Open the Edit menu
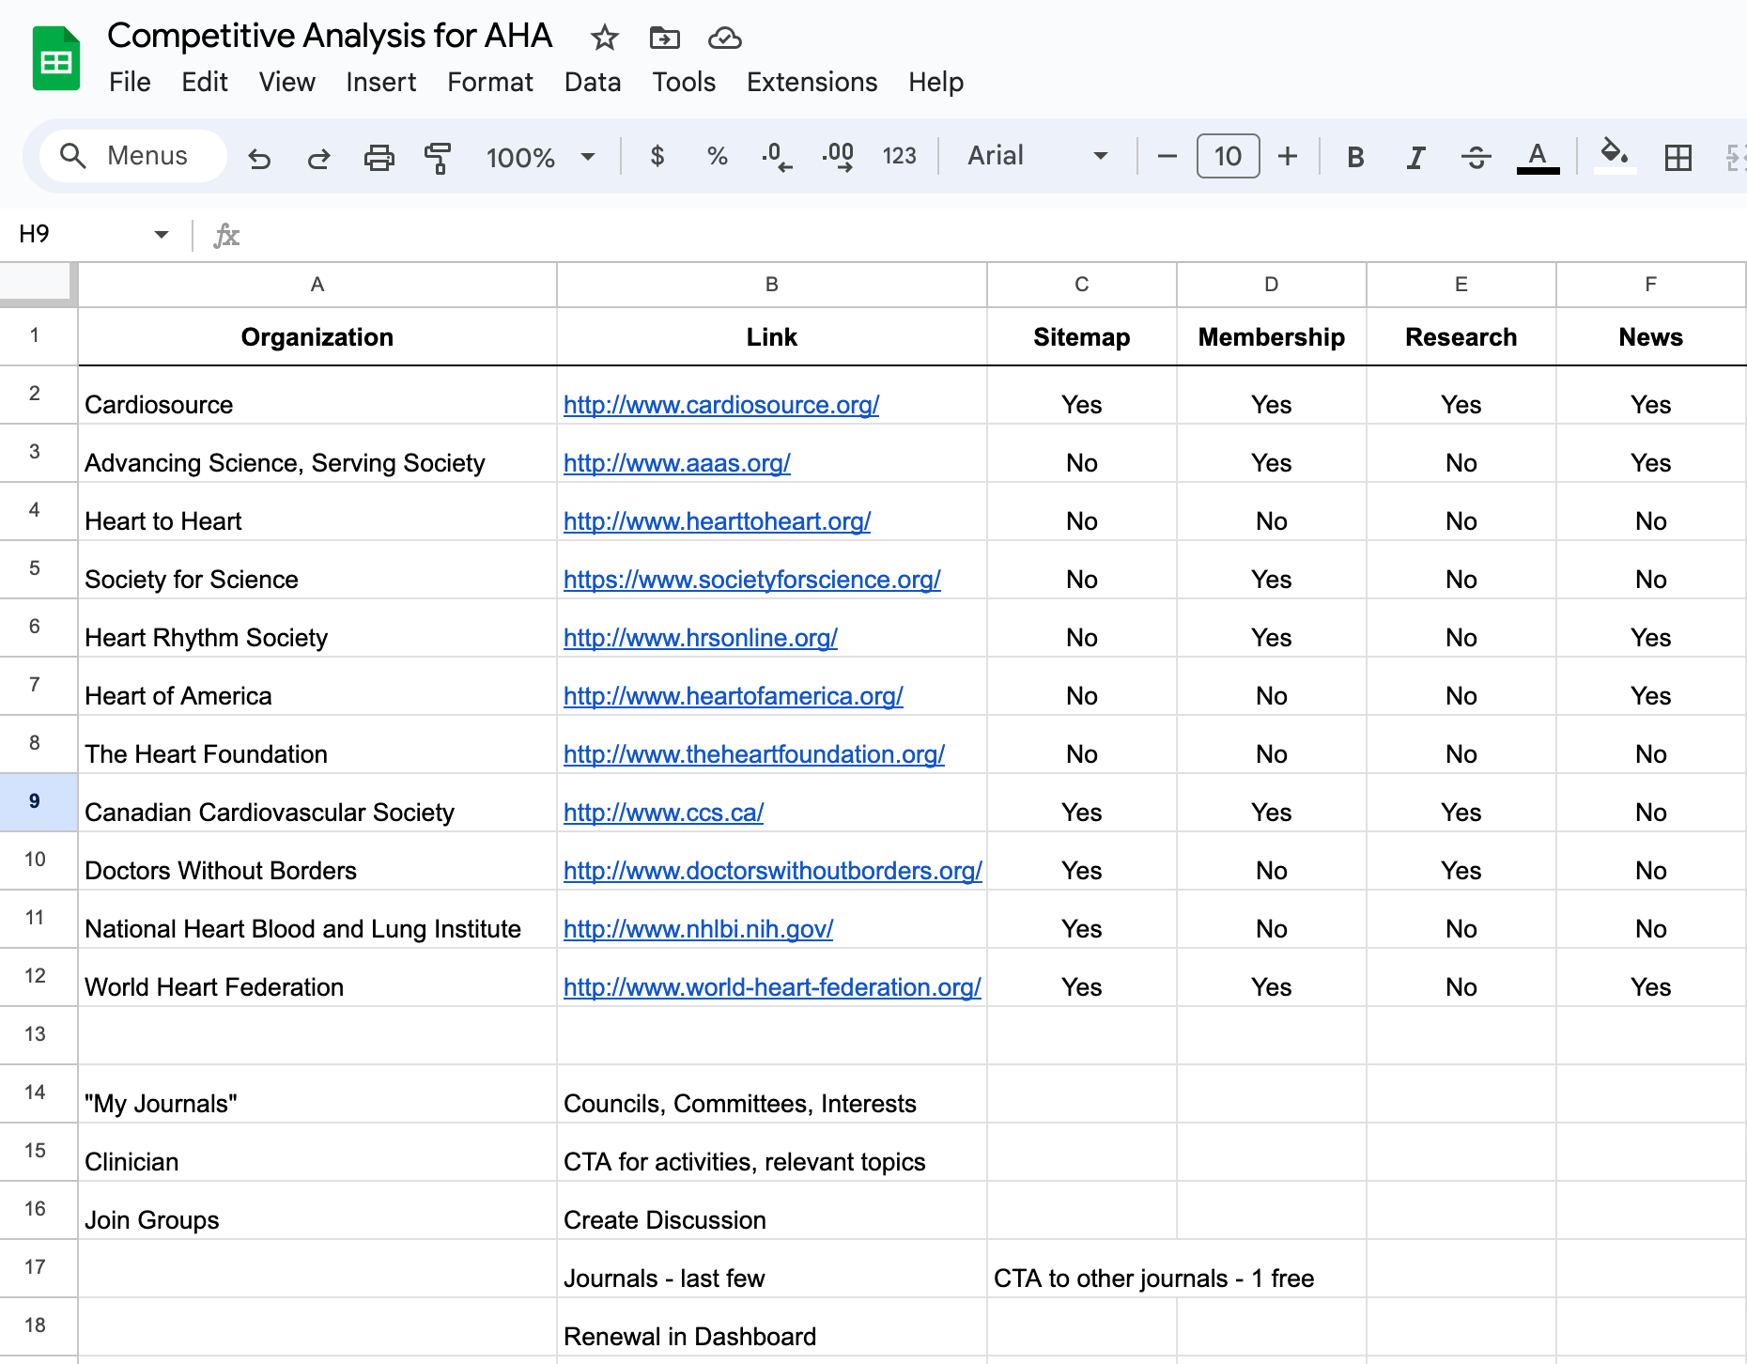This screenshot has width=1747, height=1364. point(205,83)
